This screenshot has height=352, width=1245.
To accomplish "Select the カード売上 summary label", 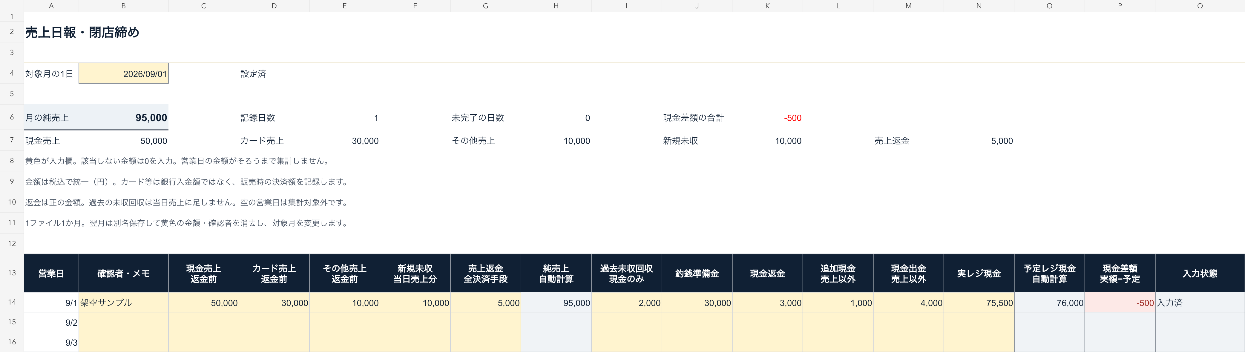I will tap(262, 141).
